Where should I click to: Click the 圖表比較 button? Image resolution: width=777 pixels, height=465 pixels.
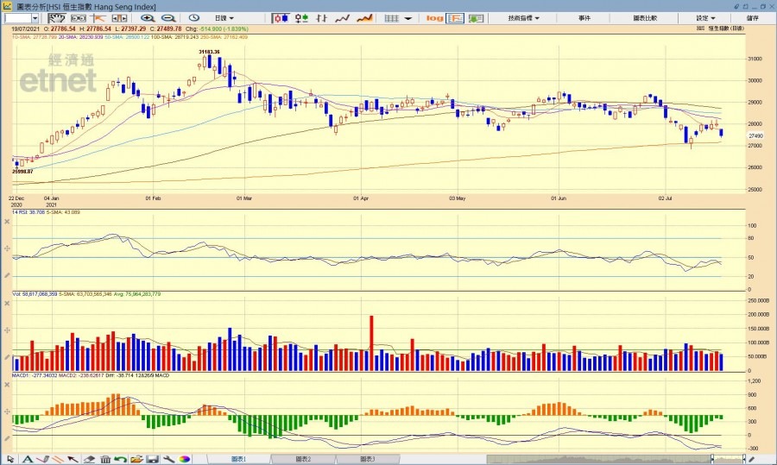pyautogui.click(x=644, y=17)
